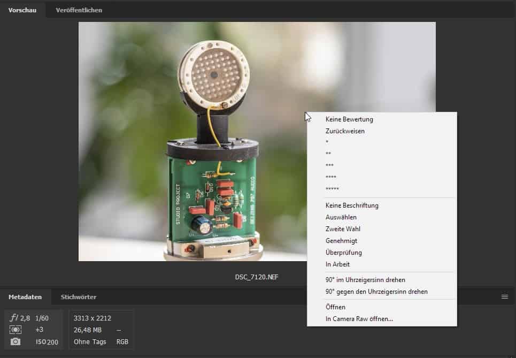This screenshot has height=358, width=516.
Task: Apply a one-star rating
Action: tap(327, 143)
